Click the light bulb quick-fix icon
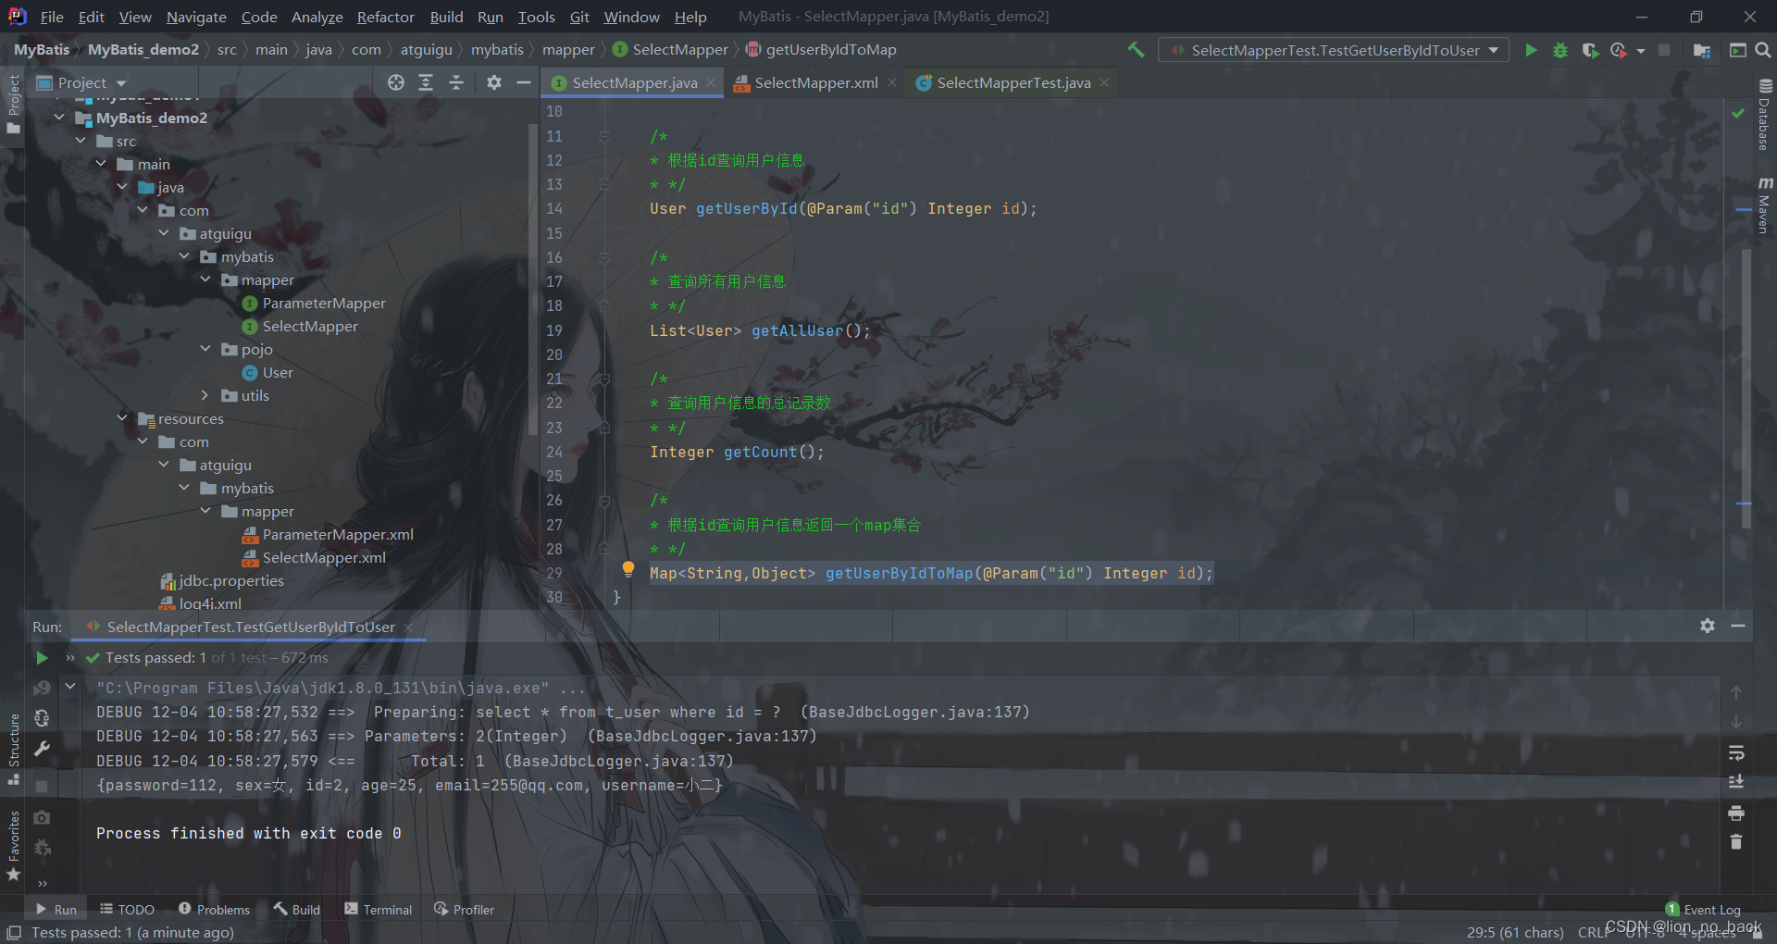Viewport: 1777px width, 944px height. 628,569
